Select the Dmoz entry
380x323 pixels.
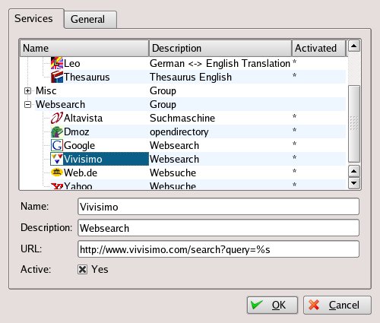point(77,131)
